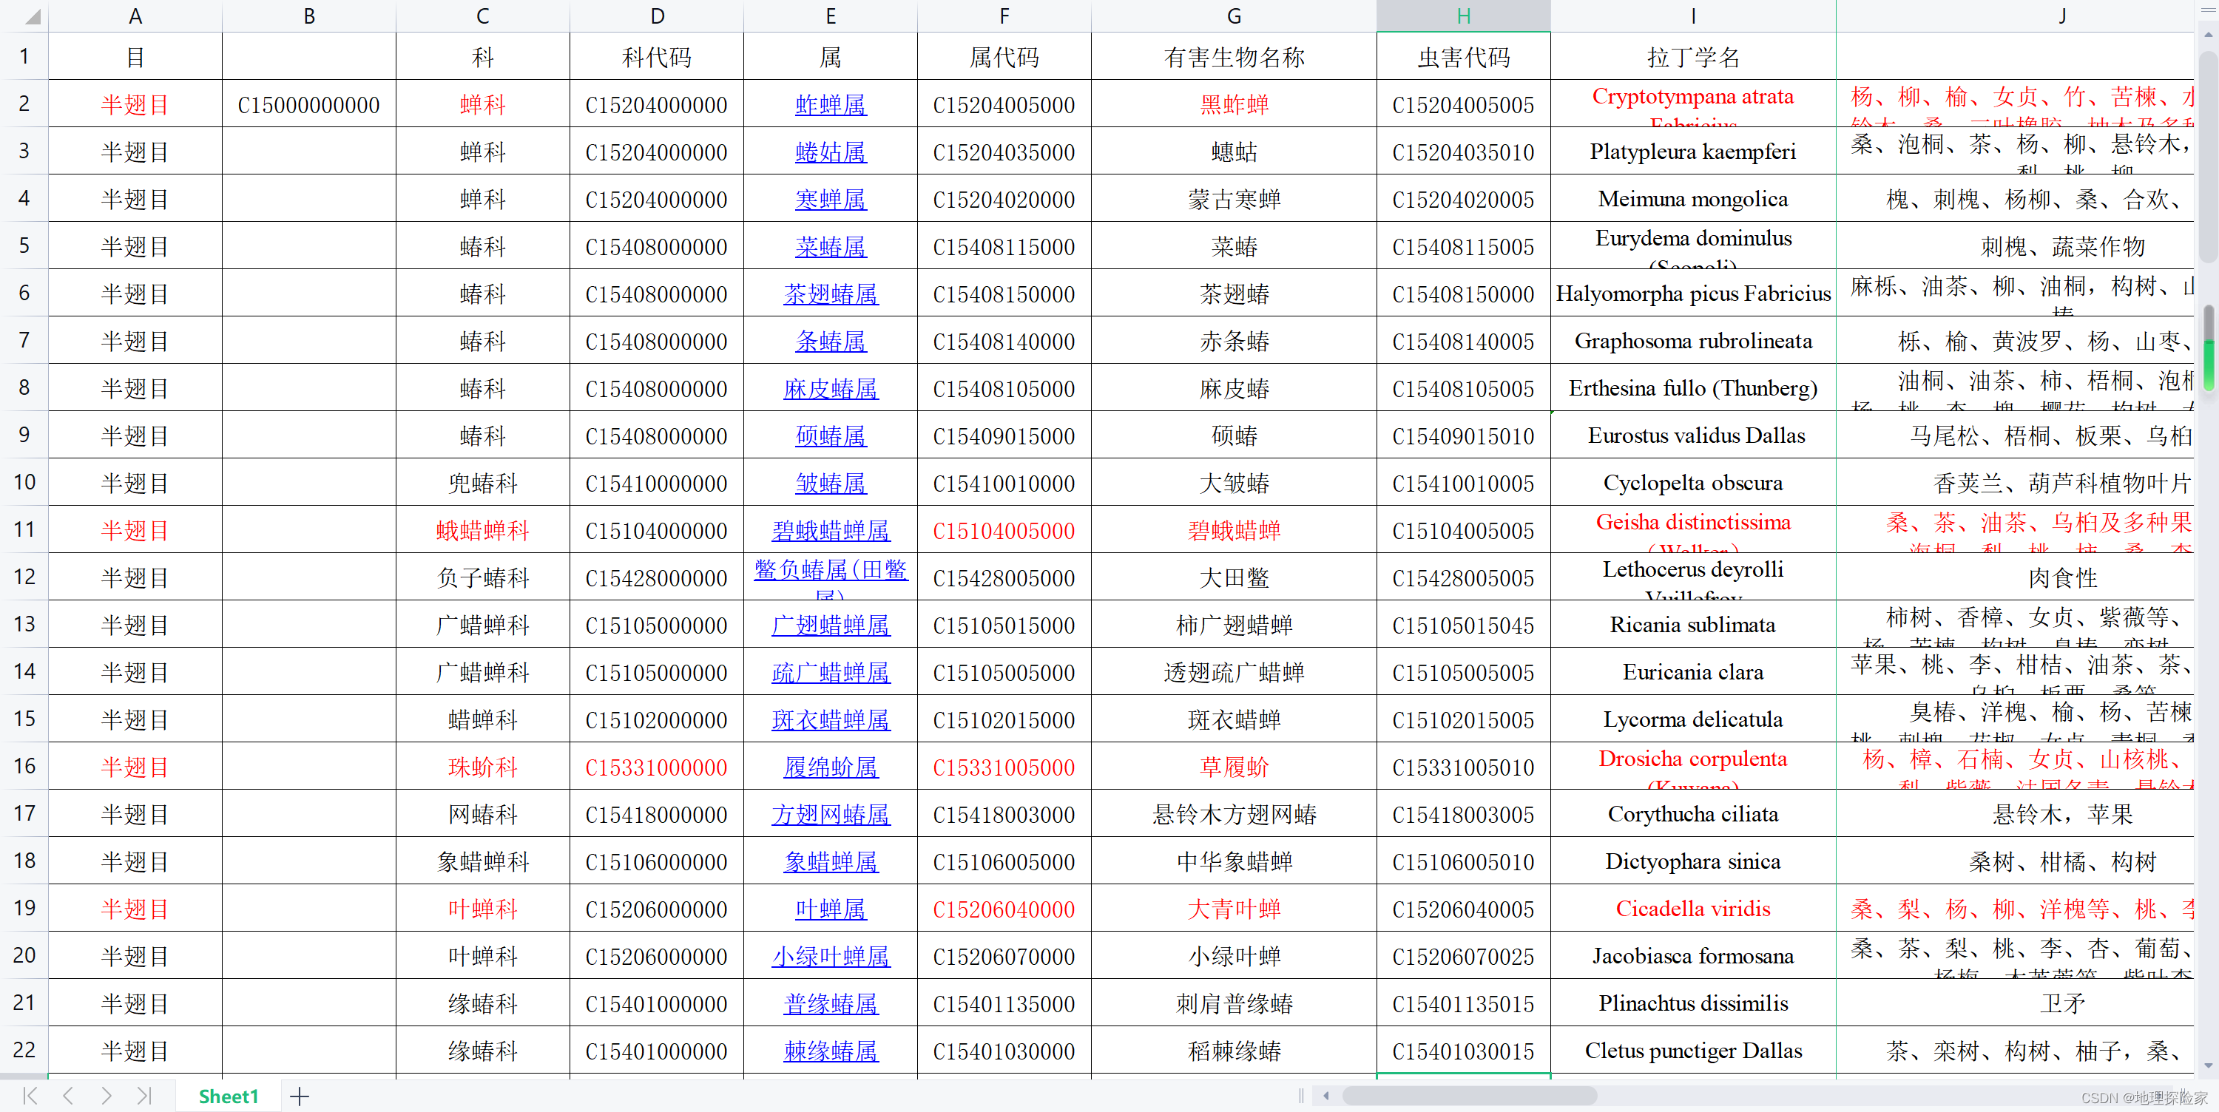This screenshot has width=2219, height=1112.
Task: Select row 11 header
Action: [24, 529]
